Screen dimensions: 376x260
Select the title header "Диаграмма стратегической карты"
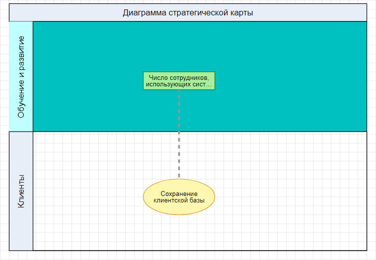[188, 13]
